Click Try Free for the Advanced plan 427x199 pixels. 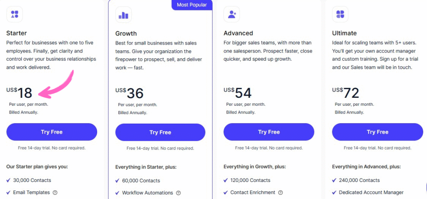(x=269, y=132)
